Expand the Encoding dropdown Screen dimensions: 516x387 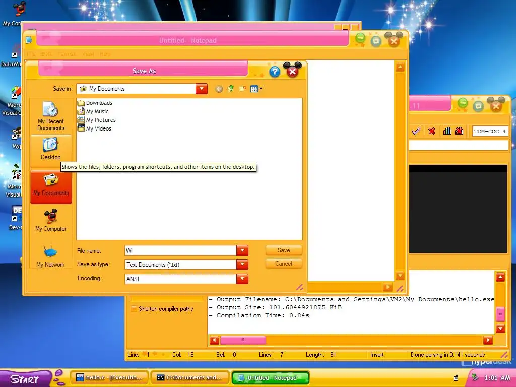(242, 279)
